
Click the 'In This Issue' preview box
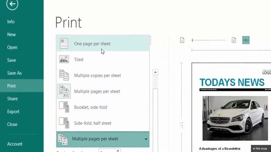tap(261, 148)
